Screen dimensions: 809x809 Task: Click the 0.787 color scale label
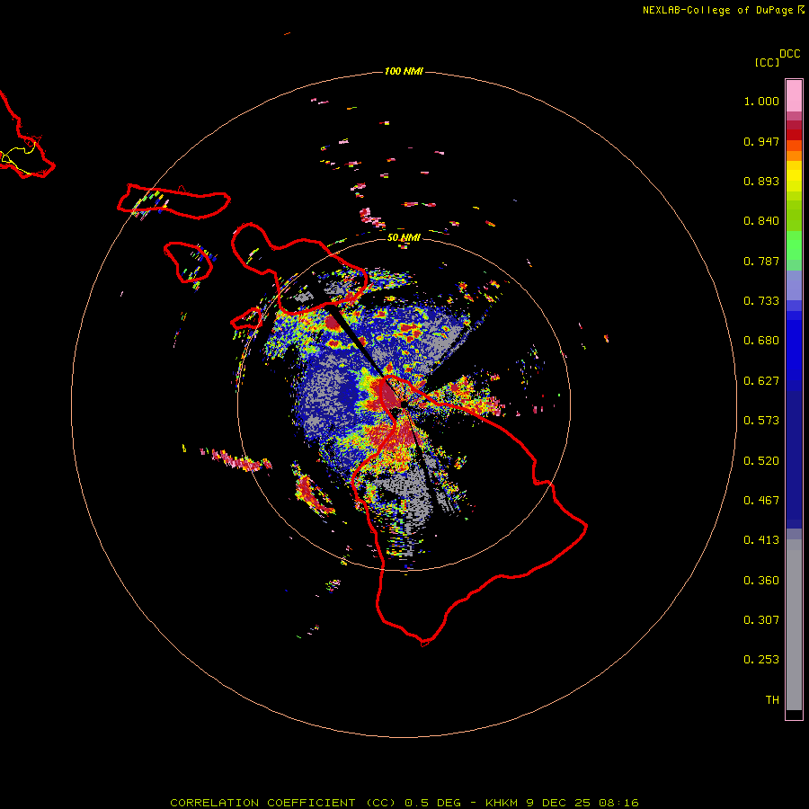761,261
